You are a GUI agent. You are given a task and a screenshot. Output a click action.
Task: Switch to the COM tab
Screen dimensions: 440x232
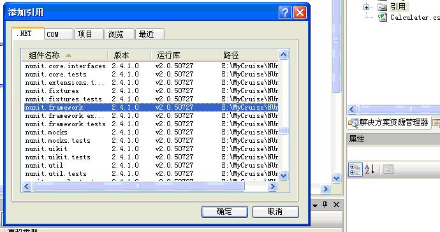pyautogui.click(x=59, y=34)
